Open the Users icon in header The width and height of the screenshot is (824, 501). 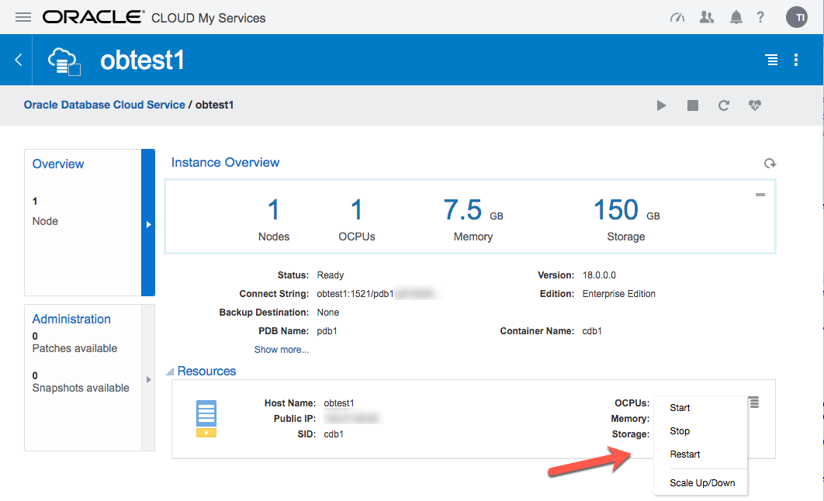coord(707,17)
